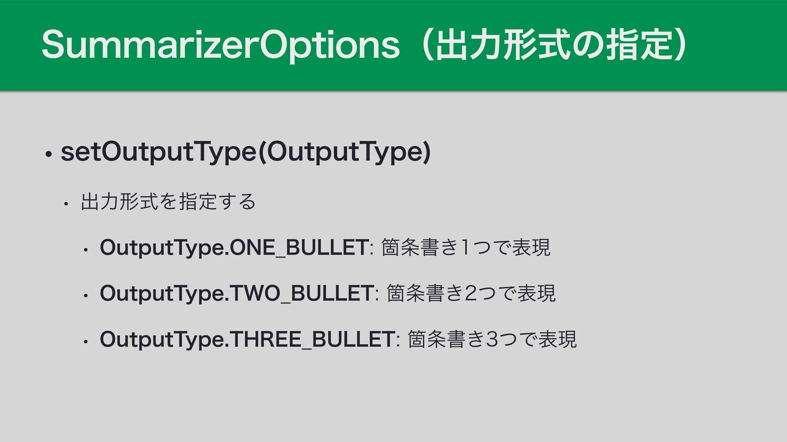Click the bullet dot before setOutputType
Screen dimensions: 787x442
click(x=48, y=155)
